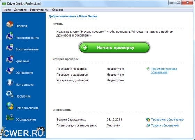Click the Версия базы данных label

click(71, 119)
